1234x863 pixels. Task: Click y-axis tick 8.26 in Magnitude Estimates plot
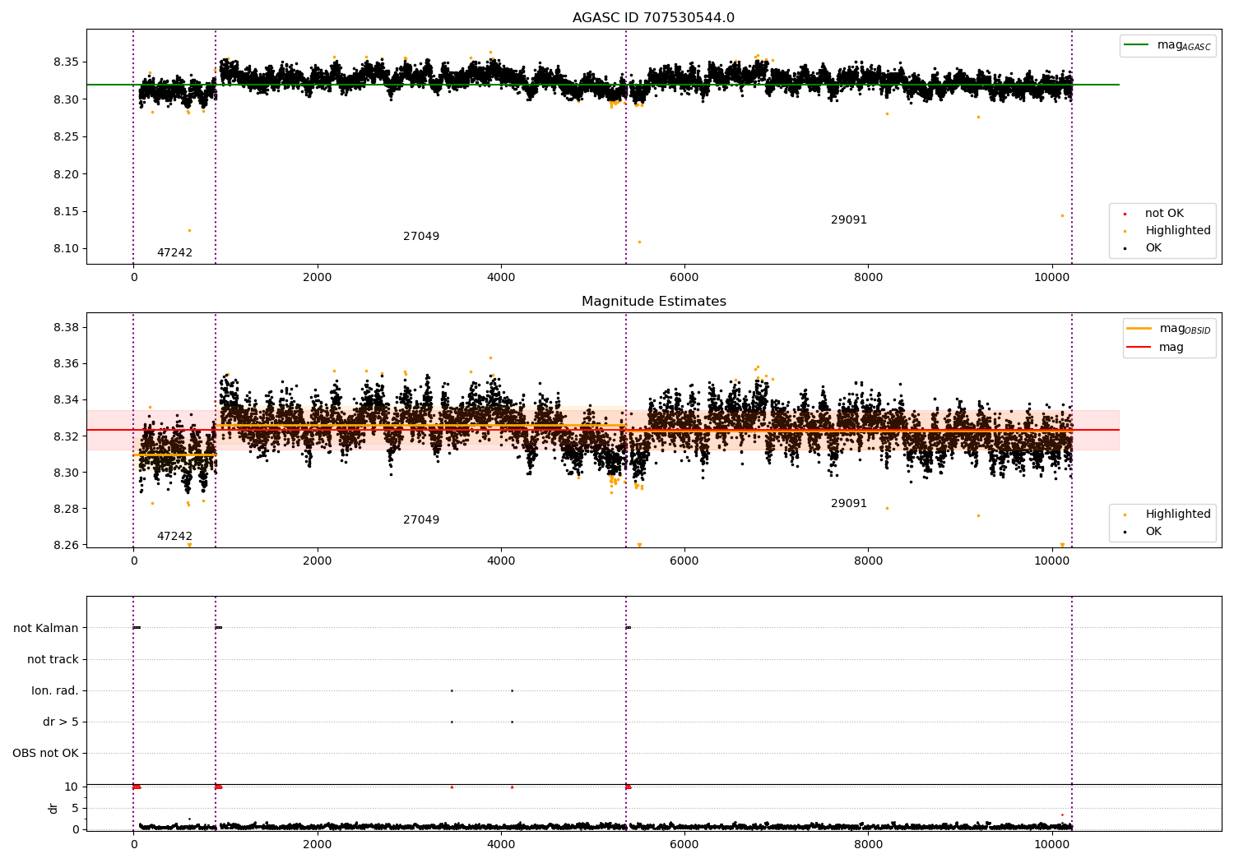pyautogui.click(x=66, y=546)
